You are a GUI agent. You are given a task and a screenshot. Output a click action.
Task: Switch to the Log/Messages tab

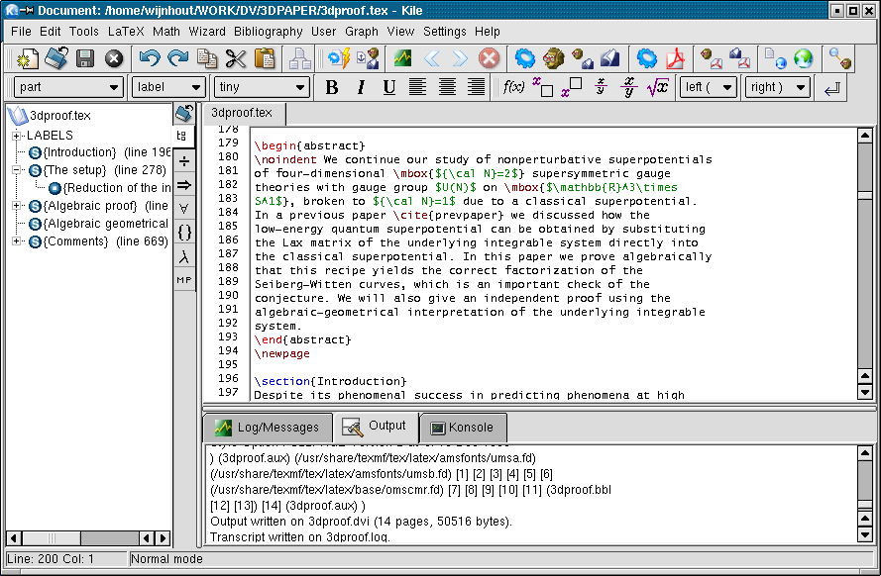(267, 428)
